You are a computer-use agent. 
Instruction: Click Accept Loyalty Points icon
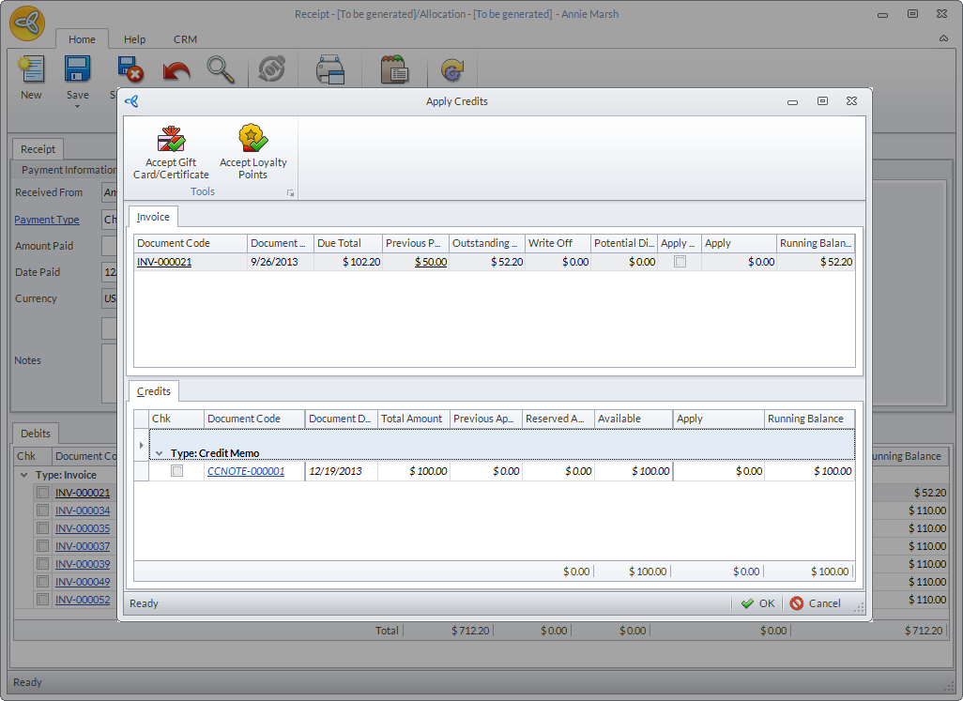click(252, 139)
